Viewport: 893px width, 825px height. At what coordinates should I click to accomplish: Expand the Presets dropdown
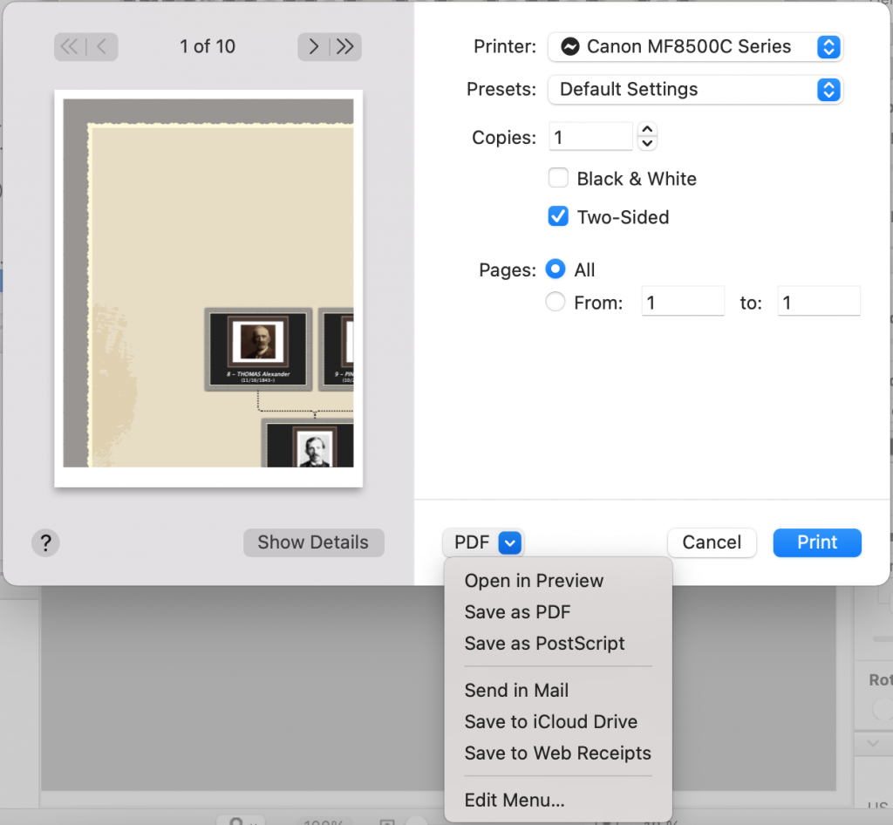coord(695,89)
